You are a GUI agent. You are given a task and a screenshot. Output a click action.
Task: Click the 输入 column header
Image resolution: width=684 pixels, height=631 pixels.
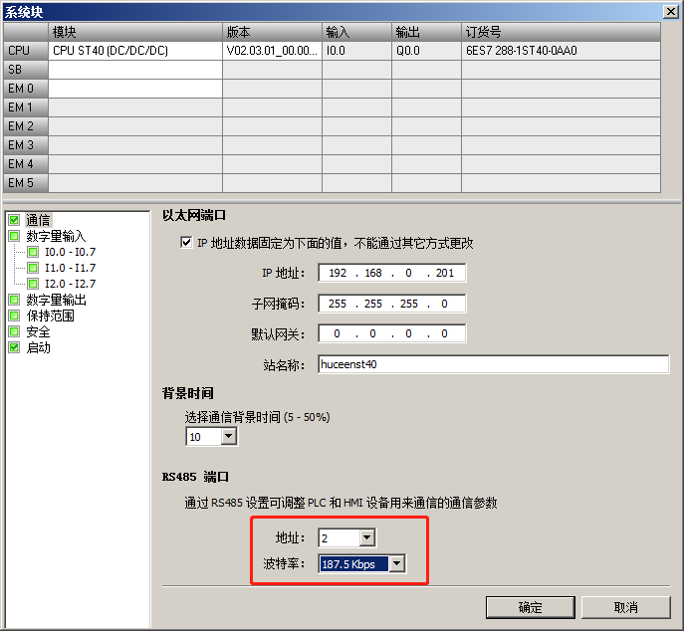click(356, 32)
